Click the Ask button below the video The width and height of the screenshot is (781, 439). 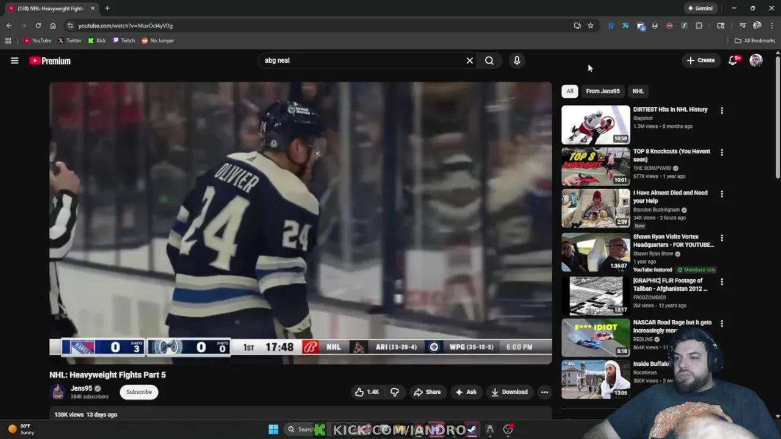(x=466, y=392)
